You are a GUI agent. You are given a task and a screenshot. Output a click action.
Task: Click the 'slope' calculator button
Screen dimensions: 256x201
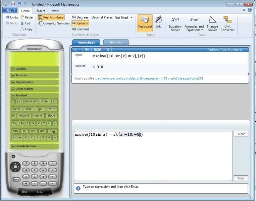tap(51, 116)
